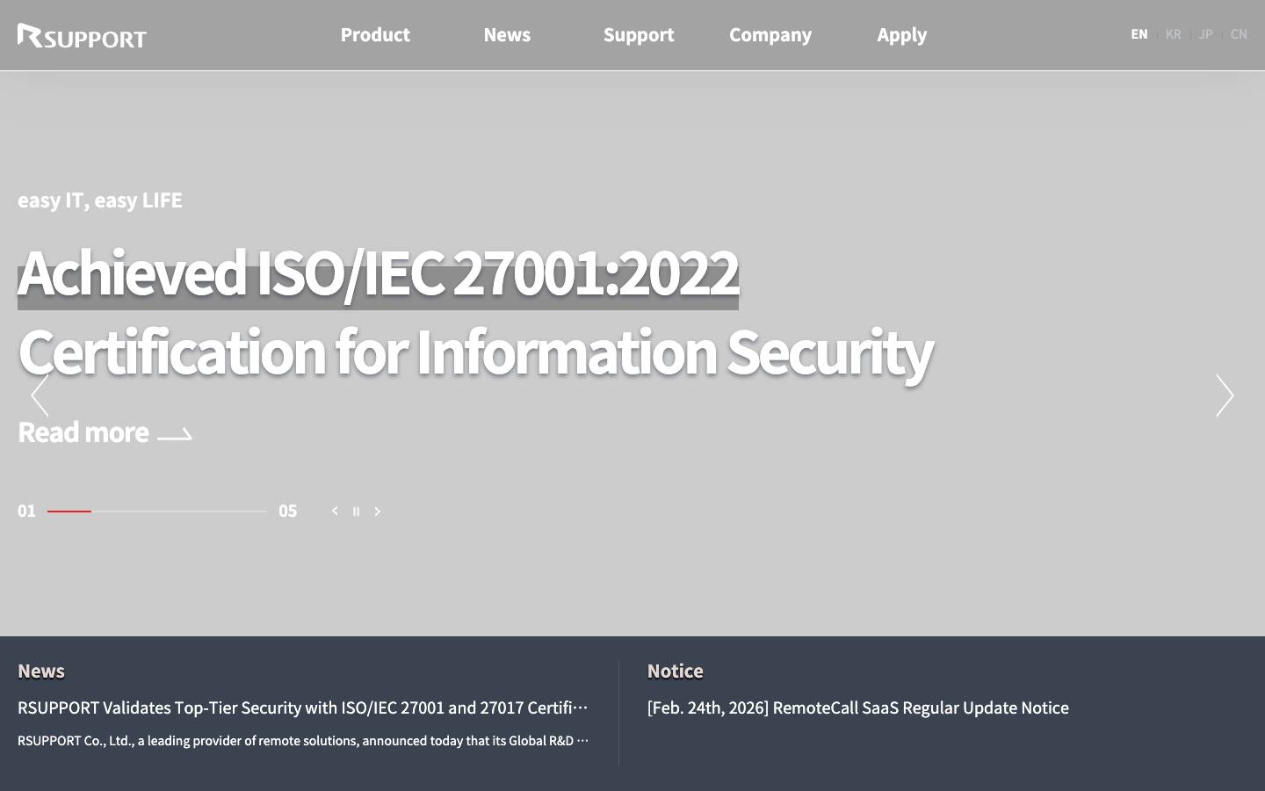Click small next-slide chevron near slide counter
The width and height of the screenshot is (1265, 791).
tap(377, 511)
